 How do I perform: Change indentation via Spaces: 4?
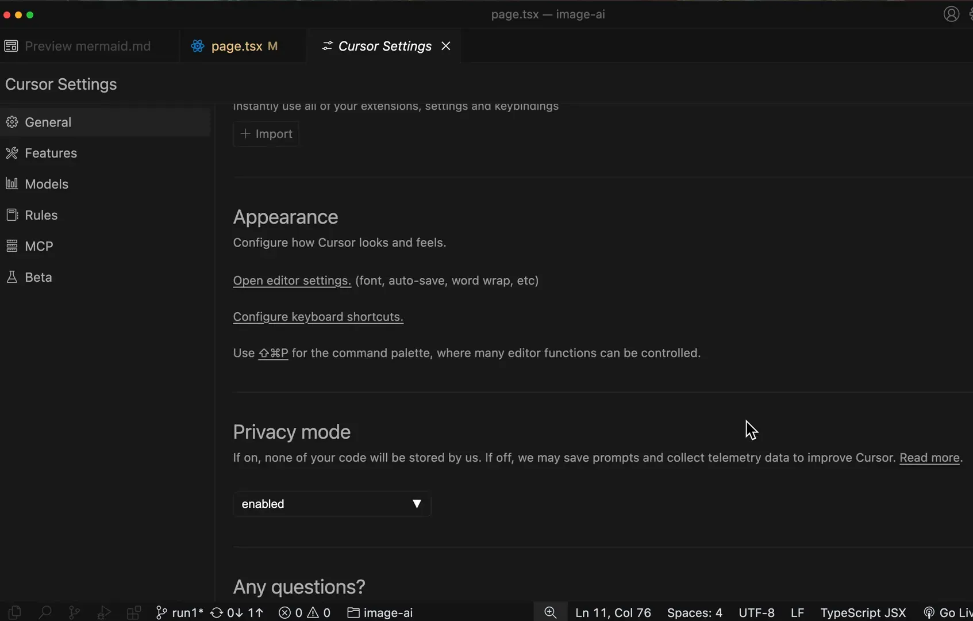(695, 613)
